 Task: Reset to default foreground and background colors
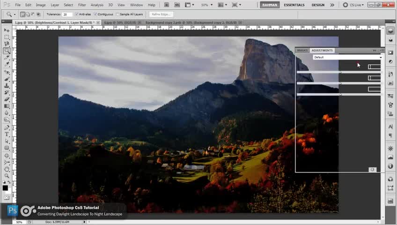pyautogui.click(x=4, y=182)
